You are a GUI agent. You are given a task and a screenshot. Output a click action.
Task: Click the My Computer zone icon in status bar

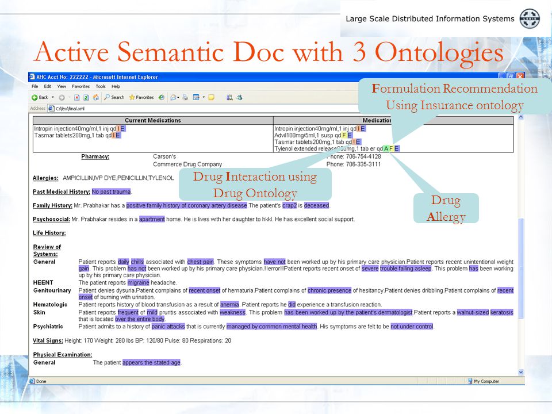click(x=470, y=381)
